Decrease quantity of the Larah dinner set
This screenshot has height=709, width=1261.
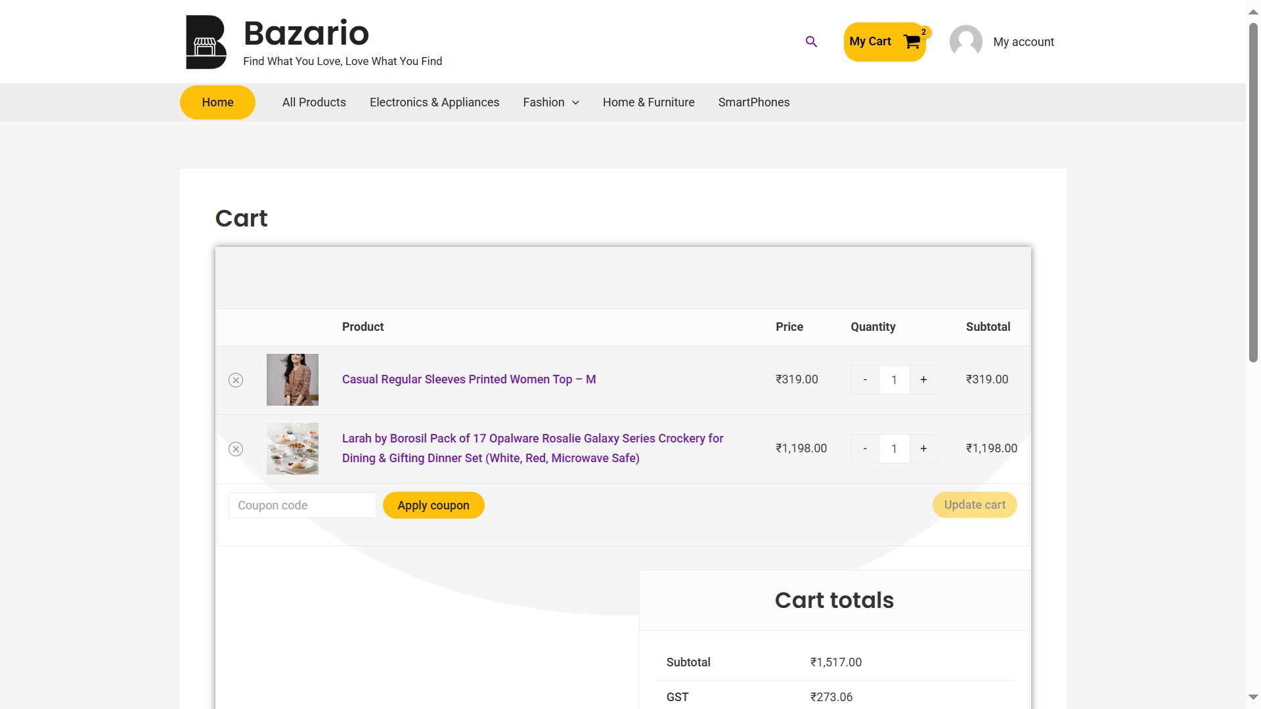pyautogui.click(x=865, y=449)
